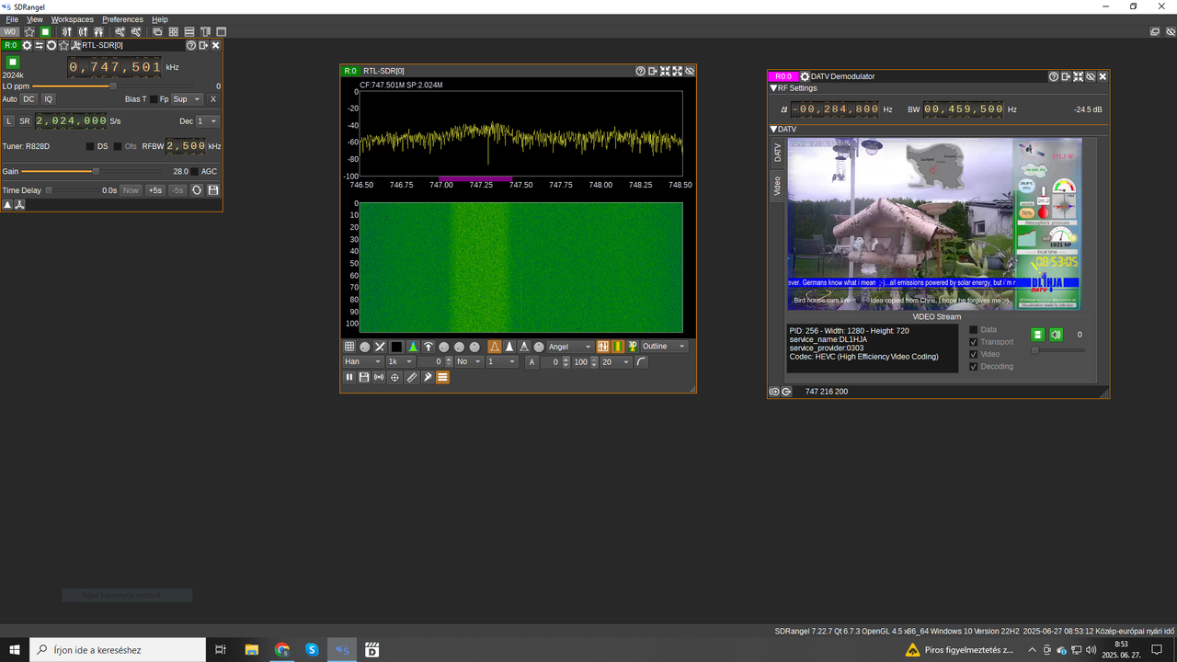Collapse the RF Settings section

pos(773,88)
